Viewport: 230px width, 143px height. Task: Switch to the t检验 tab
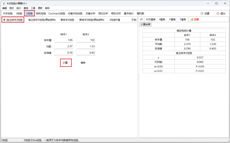(x=19, y=13)
